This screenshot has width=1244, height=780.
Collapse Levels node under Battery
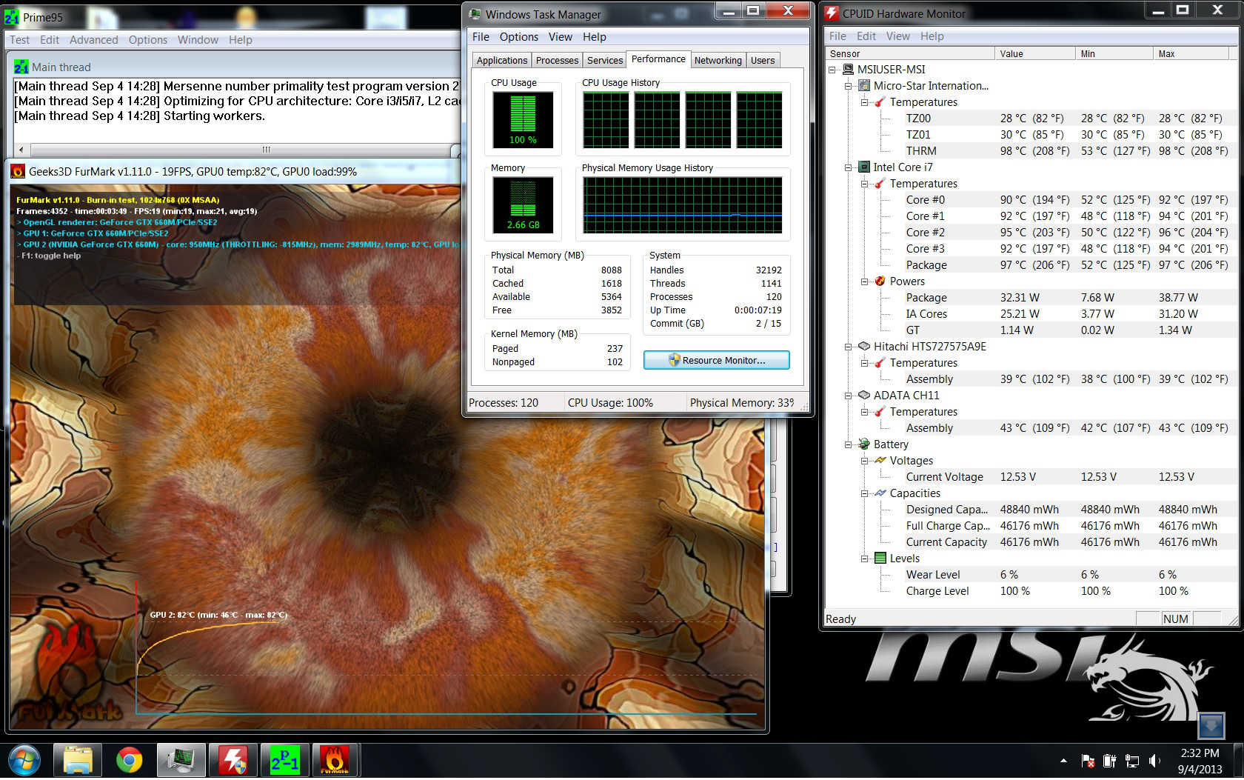(865, 559)
